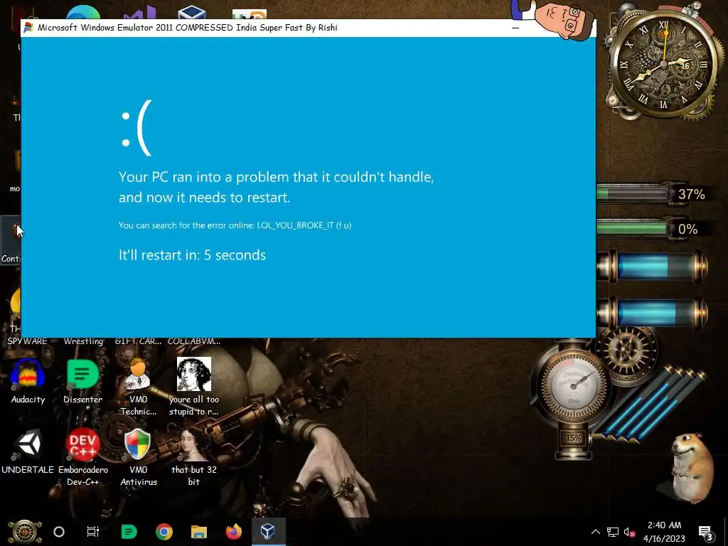Select the Wrestling desktop icon label
The height and width of the screenshot is (546, 728).
(x=83, y=341)
